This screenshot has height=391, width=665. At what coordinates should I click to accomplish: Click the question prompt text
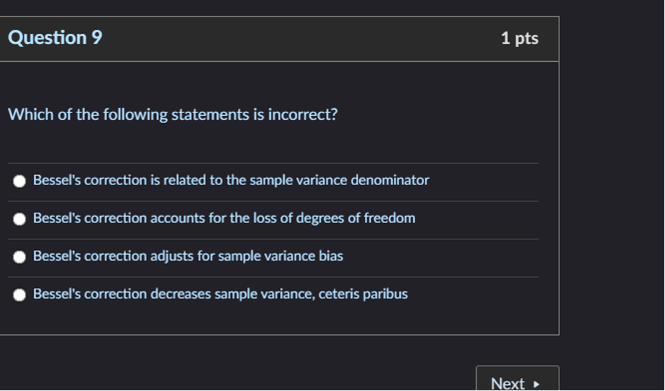pos(173,114)
